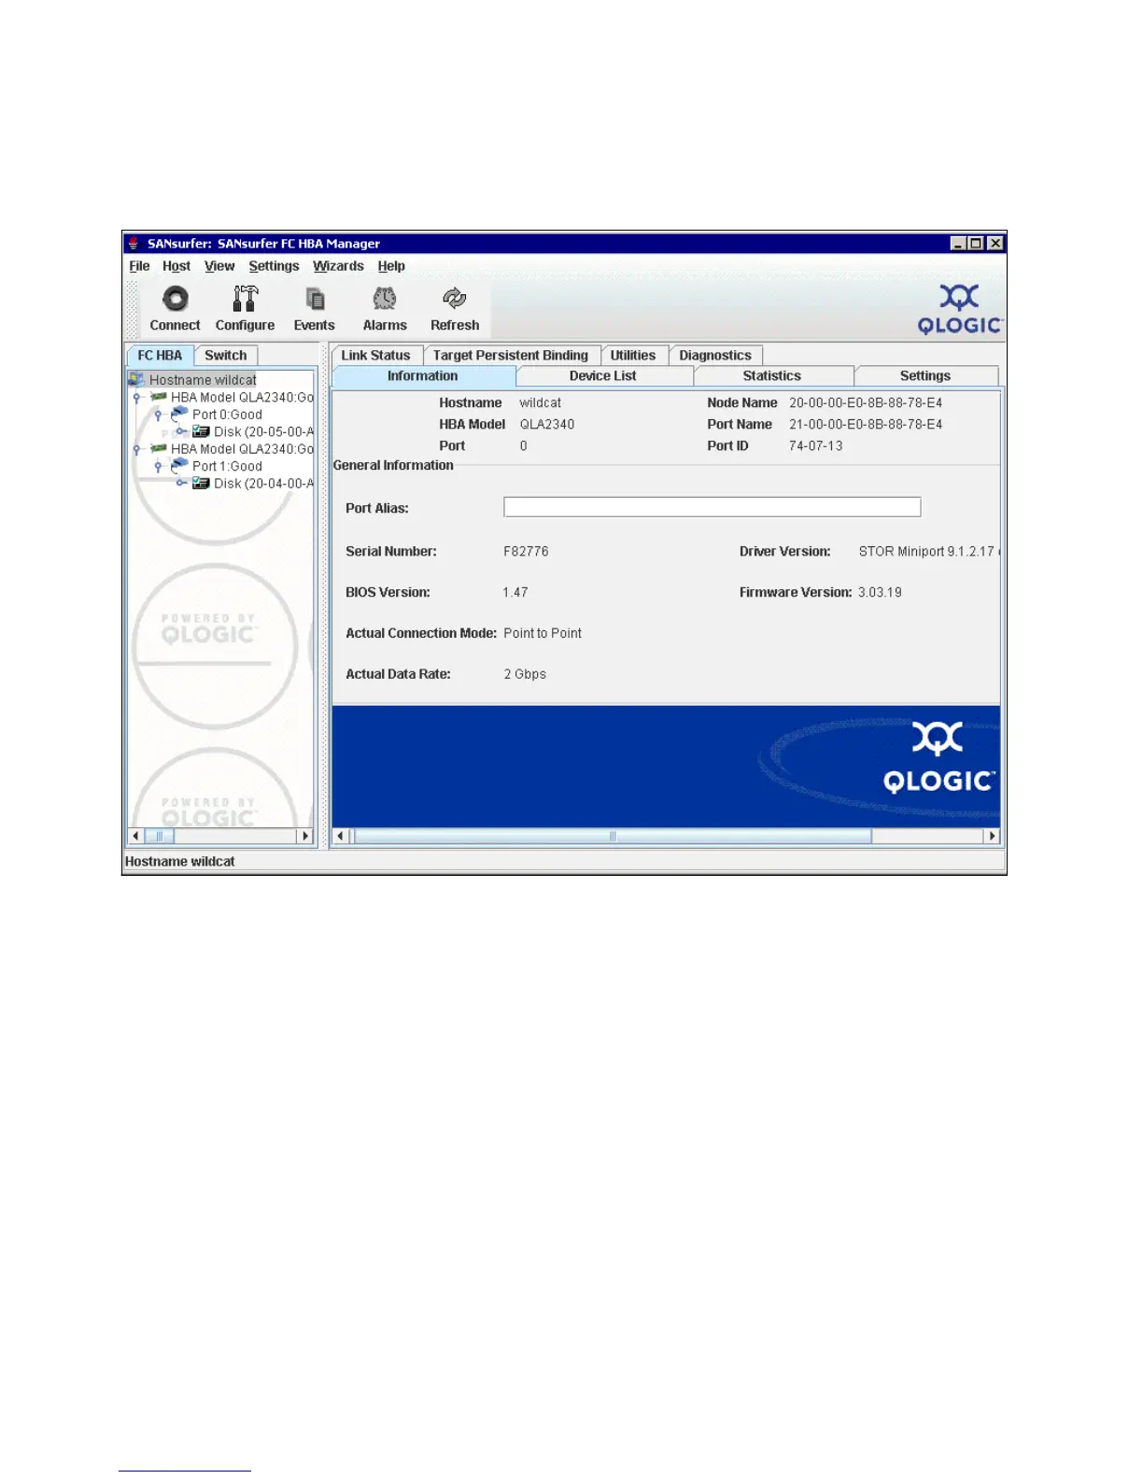Select the Disk (20-04-00-A tree row
Screen dimensions: 1143x1479
click(x=253, y=484)
